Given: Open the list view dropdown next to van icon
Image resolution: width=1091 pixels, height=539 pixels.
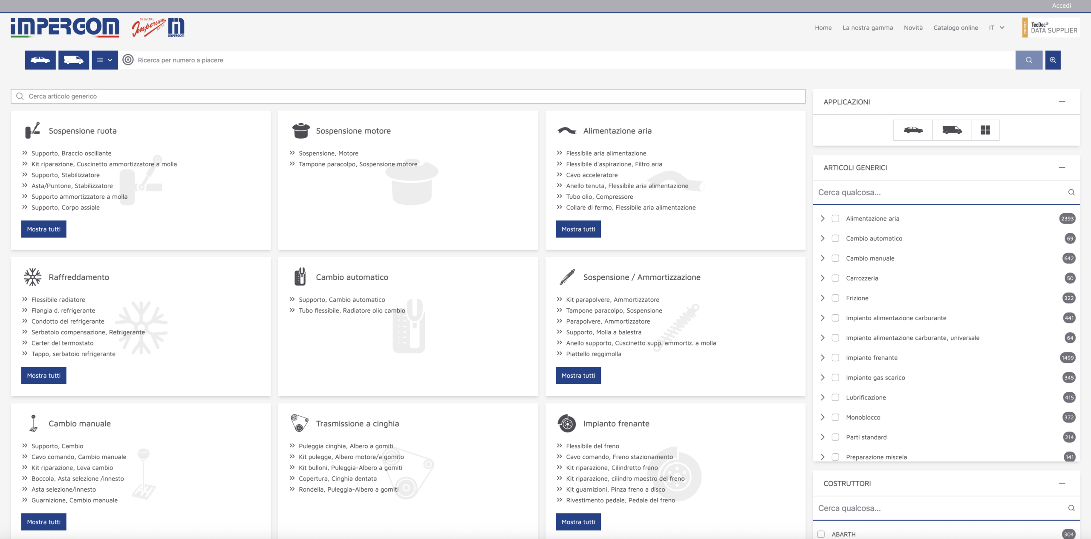Looking at the screenshot, I should [105, 60].
